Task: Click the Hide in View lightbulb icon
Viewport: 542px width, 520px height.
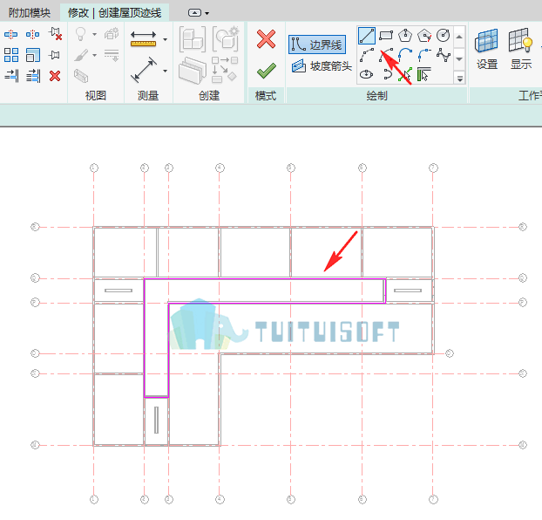Action: [80, 34]
